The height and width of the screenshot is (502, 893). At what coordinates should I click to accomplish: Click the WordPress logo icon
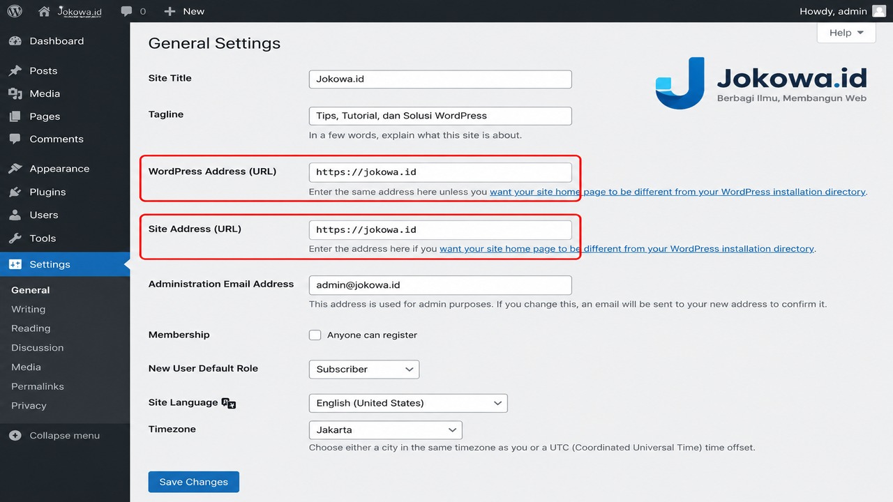coord(15,11)
